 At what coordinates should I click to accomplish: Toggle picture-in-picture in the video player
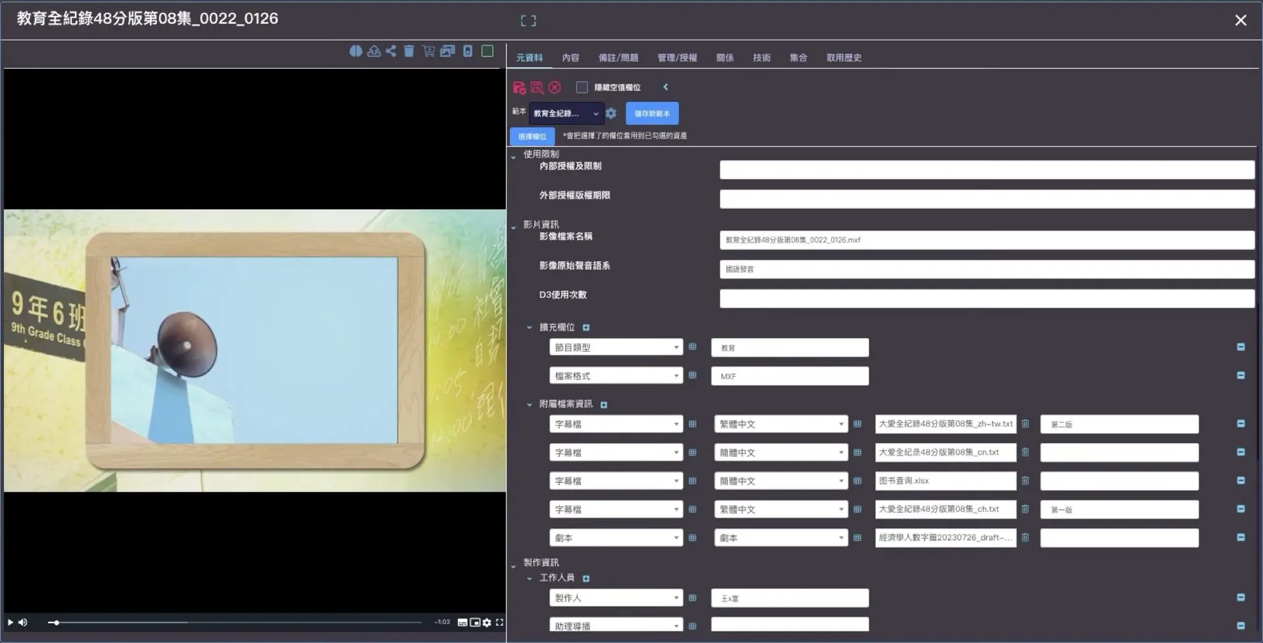[x=475, y=623]
